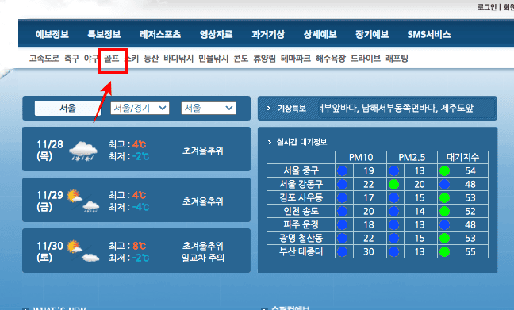Image resolution: width=514 pixels, height=310 pixels.
Task: Click the 초겨울추위 note for 11/28
Action: point(203,151)
